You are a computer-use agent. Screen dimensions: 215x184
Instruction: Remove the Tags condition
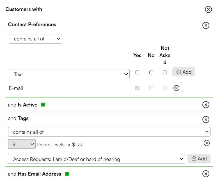(x=206, y=119)
